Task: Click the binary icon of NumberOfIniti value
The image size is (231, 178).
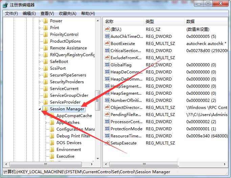Action: click(107, 100)
